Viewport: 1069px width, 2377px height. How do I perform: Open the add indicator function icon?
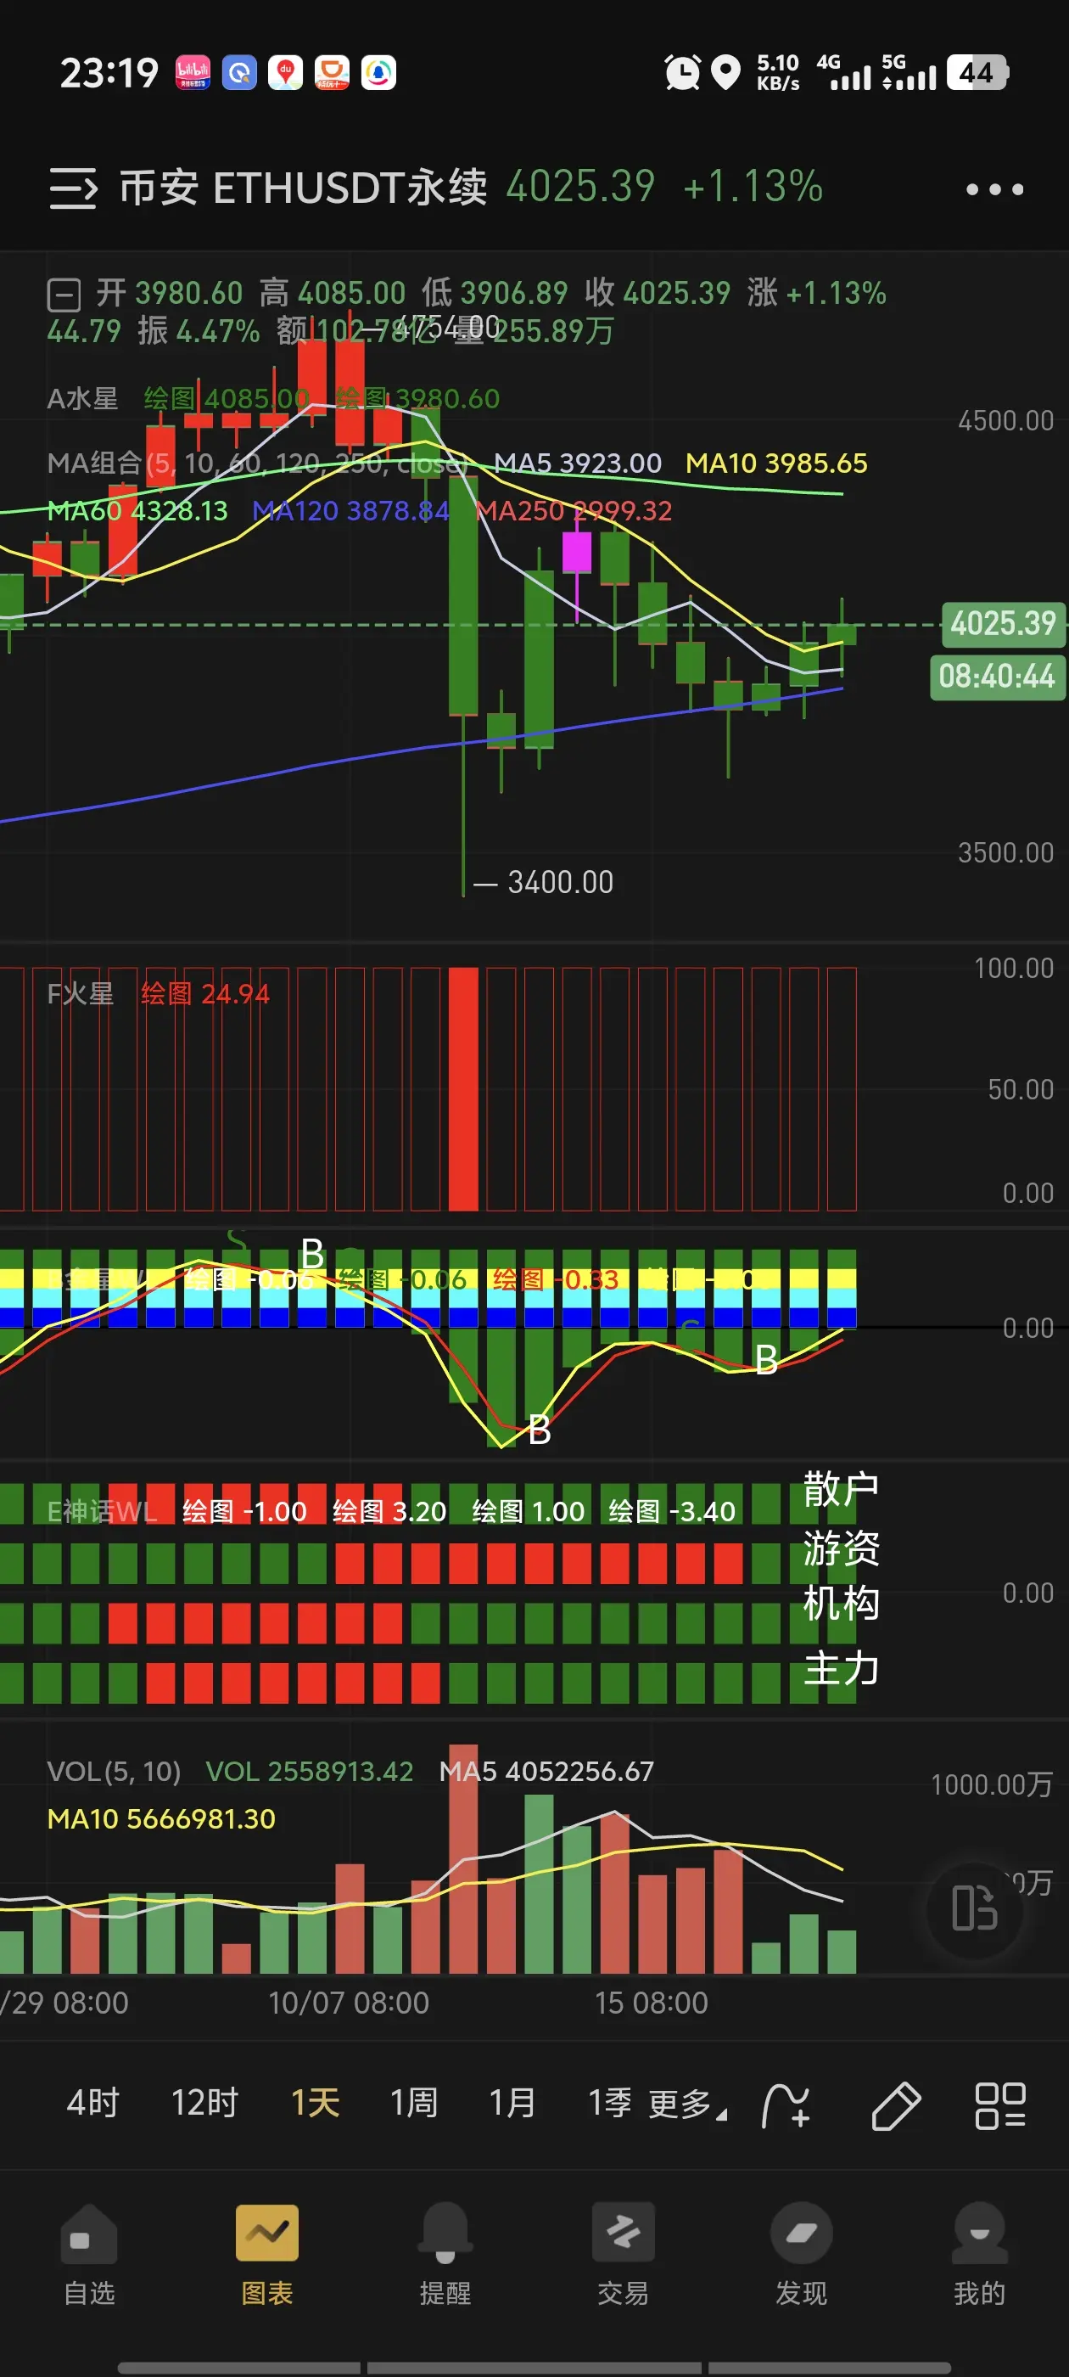pos(786,2105)
